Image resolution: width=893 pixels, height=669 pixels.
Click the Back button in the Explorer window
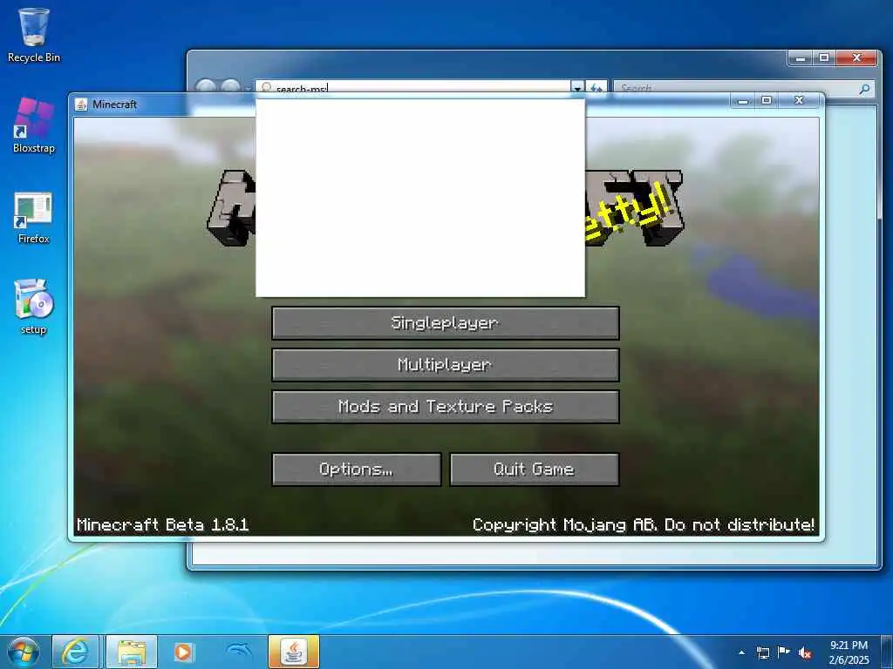coord(206,87)
